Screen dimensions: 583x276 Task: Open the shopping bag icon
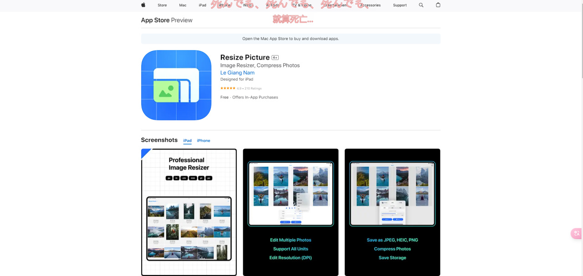[x=438, y=5]
